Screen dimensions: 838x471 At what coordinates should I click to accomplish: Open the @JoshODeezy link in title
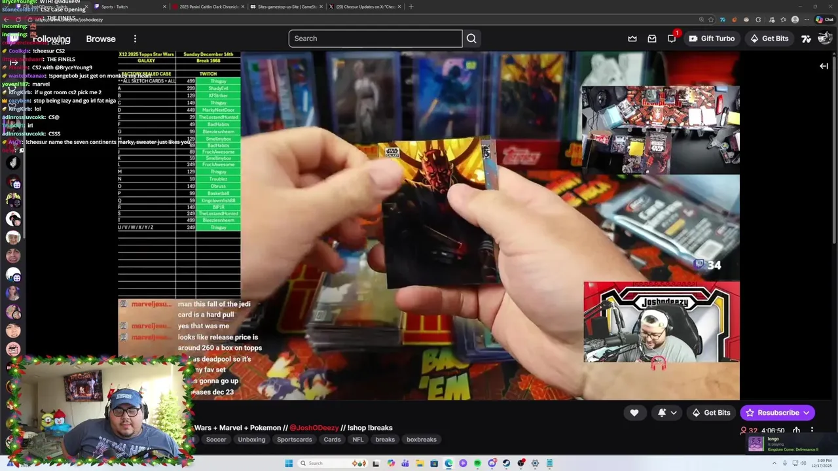tap(314, 428)
